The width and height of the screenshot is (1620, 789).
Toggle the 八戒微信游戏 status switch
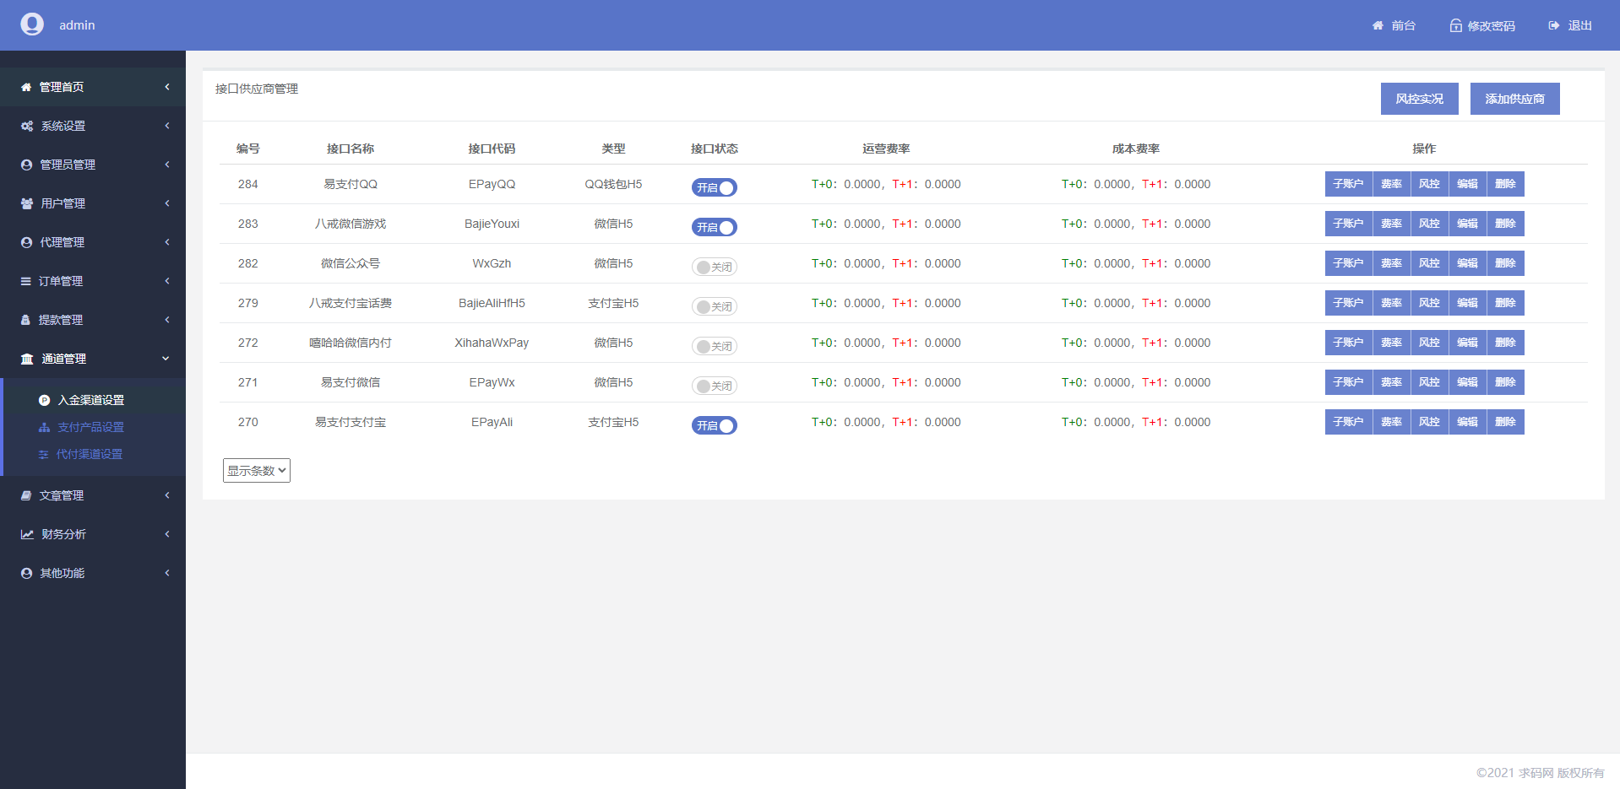tap(715, 227)
